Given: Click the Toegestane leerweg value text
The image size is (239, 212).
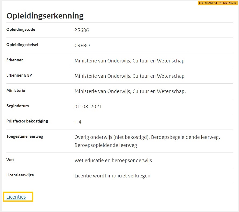Looking at the screenshot, I should [x=147, y=141].
